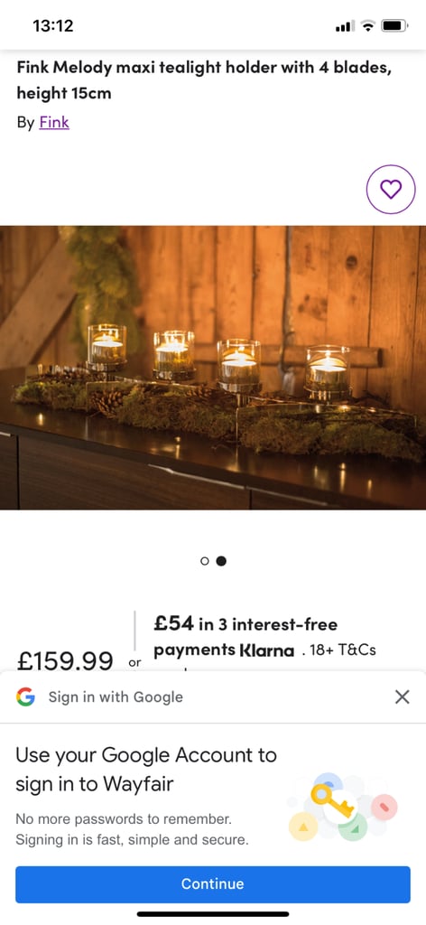Image resolution: width=426 pixels, height=925 pixels.
Task: Tap the home indicator bar
Action: (x=213, y=914)
